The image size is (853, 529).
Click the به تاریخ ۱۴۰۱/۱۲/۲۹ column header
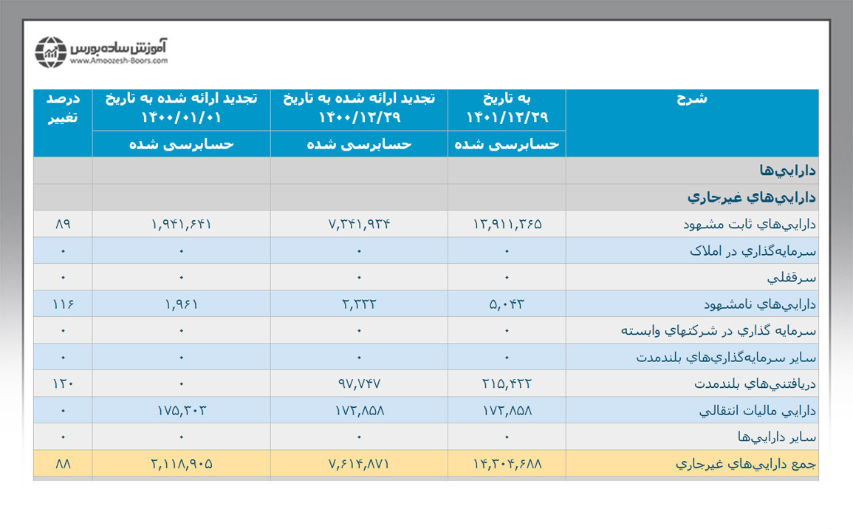(507, 108)
